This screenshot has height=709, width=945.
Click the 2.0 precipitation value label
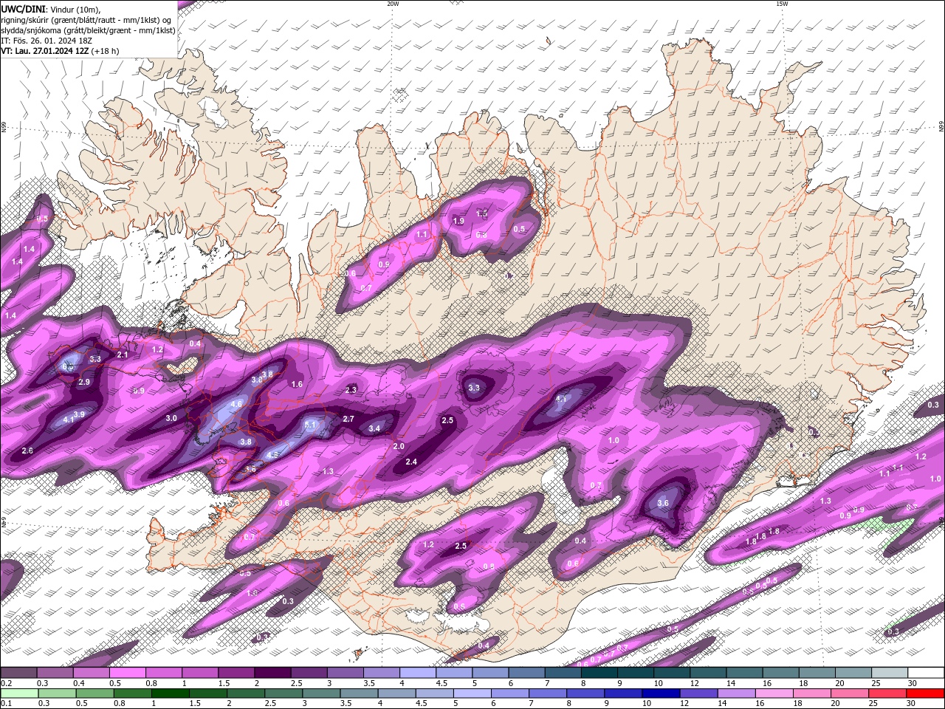pyautogui.click(x=399, y=446)
